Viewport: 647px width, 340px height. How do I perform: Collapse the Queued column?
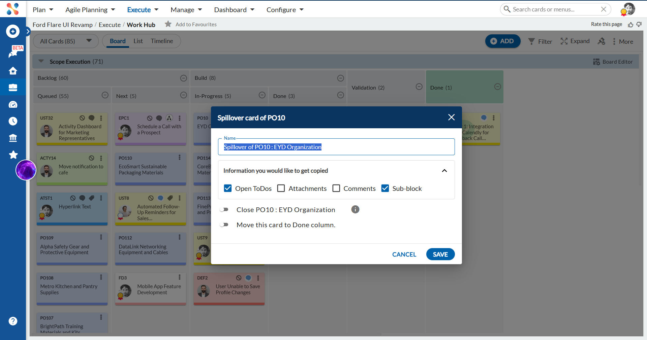pos(105,95)
